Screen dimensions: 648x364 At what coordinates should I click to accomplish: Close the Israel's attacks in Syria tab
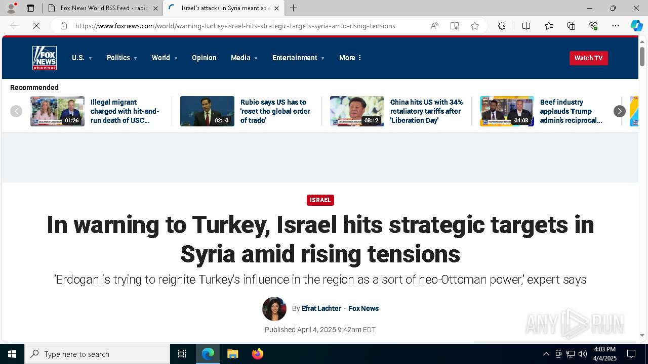[x=276, y=8]
